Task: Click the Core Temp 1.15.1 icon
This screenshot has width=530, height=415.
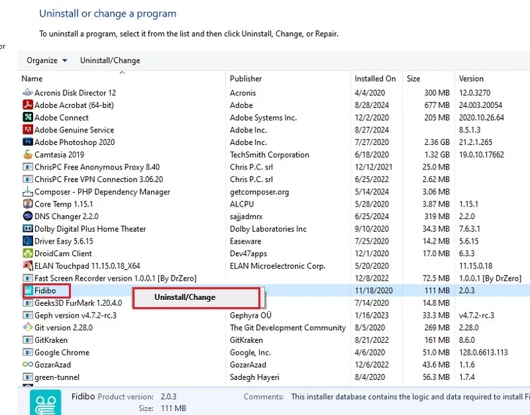Action: point(28,204)
